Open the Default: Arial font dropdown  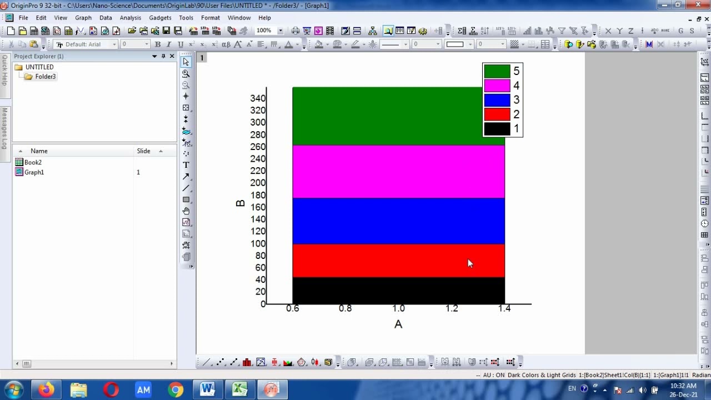tap(114, 44)
